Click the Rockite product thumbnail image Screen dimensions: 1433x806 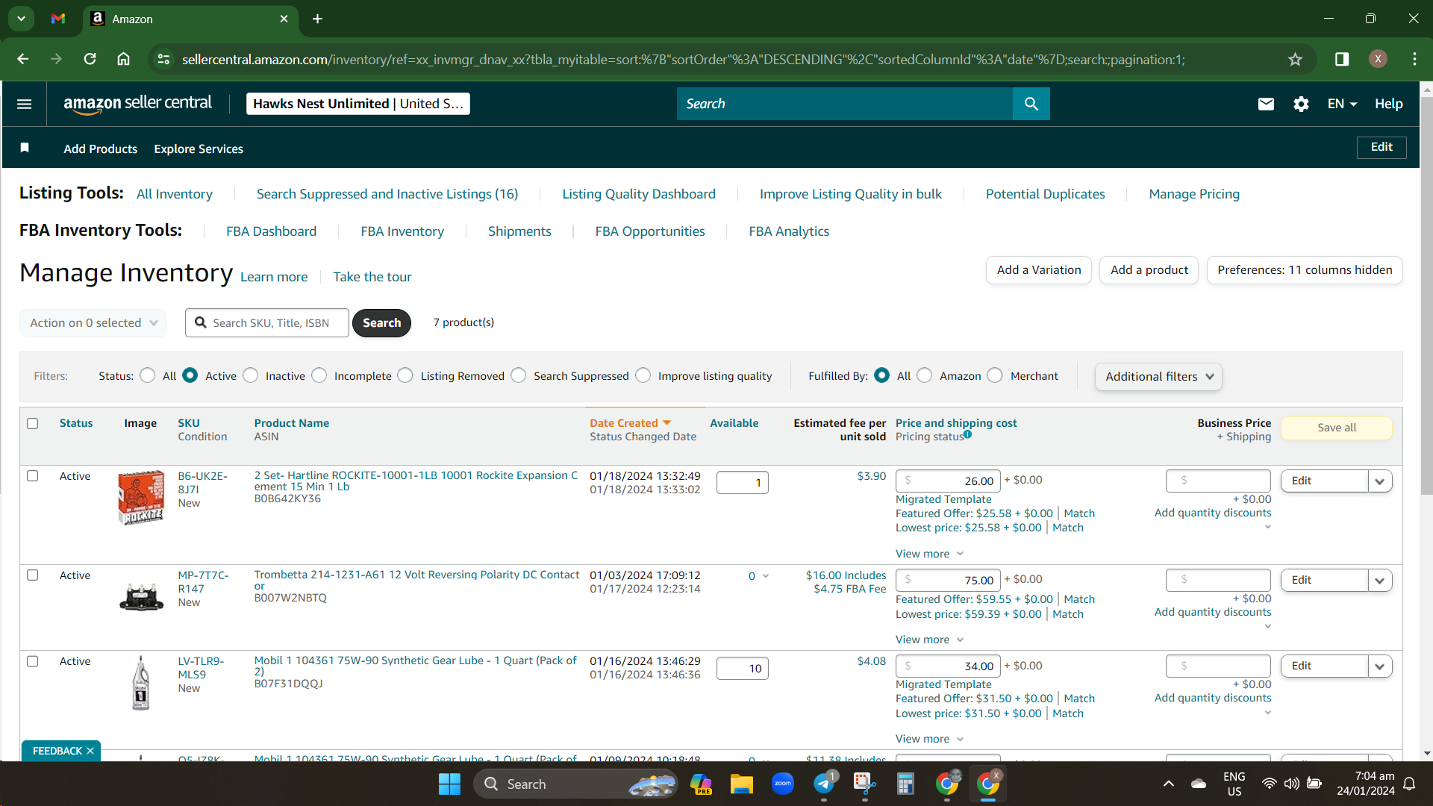coord(141,497)
